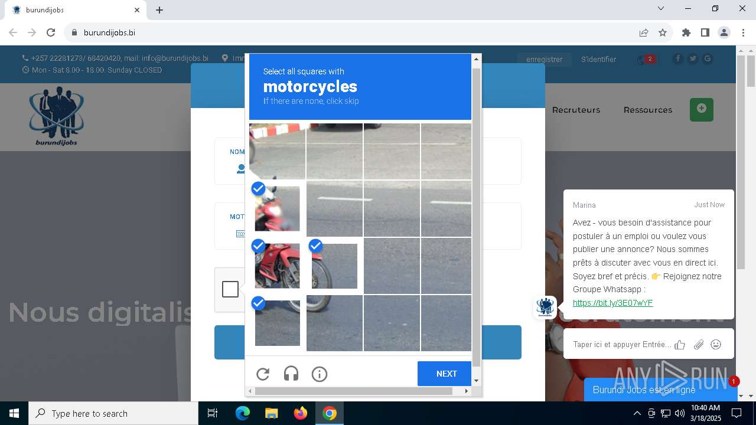The image size is (756, 425).
Task: Deselect the bottom-left checked road tile
Action: (x=277, y=323)
